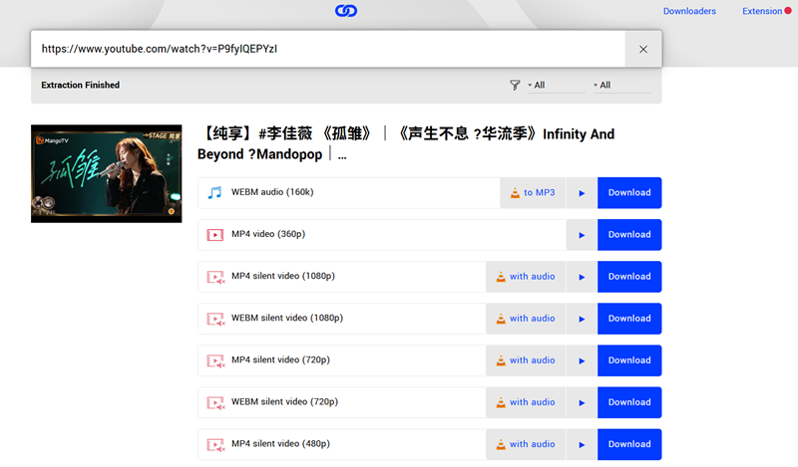Open the first All filter dropdown

556,85
